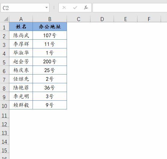Click the Select All corner triangle
Viewport: 167px width, 159px height.
click(6, 19)
